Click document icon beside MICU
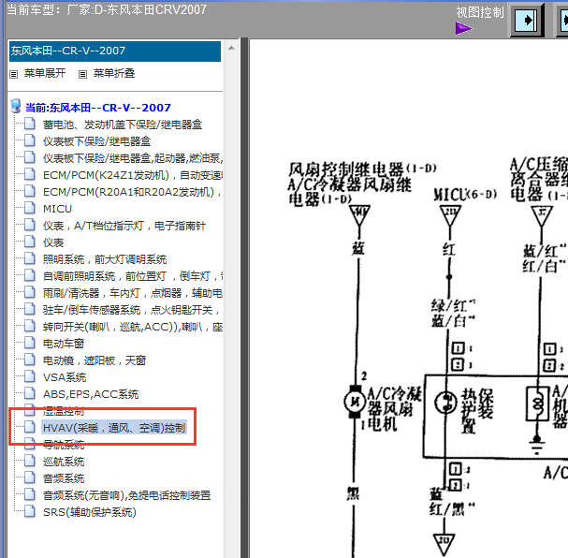568x558 pixels. pos(30,208)
